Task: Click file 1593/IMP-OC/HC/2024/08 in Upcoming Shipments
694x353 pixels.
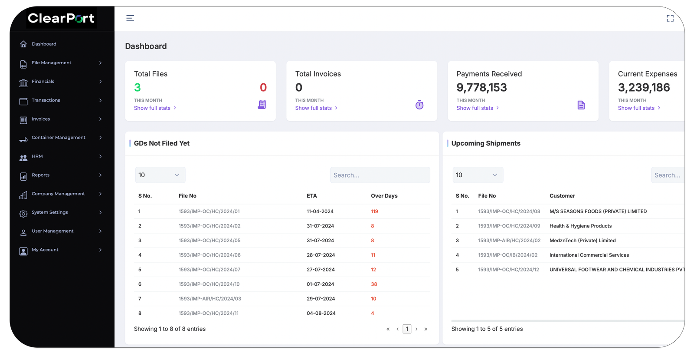Action: pos(509,211)
